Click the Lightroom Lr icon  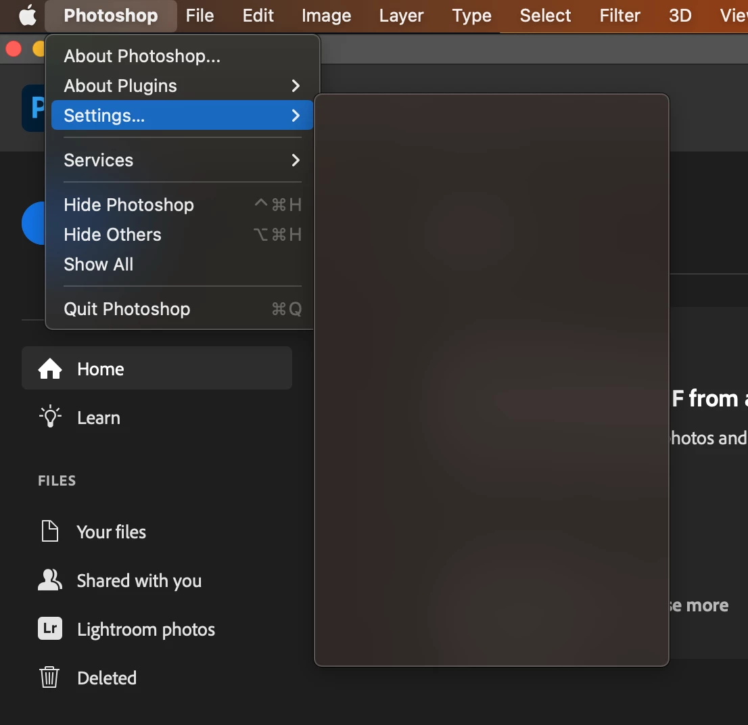click(50, 628)
